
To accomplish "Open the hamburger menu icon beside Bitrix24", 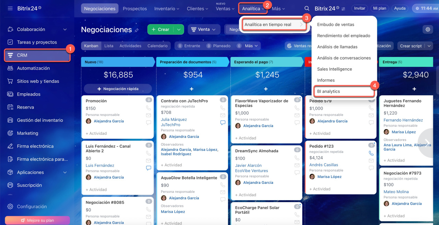I will point(10,8).
